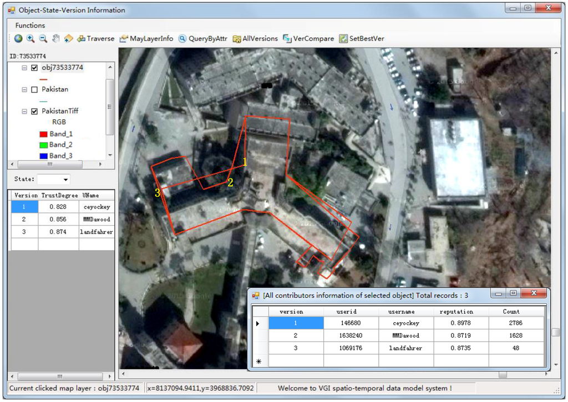The height and width of the screenshot is (402, 568).
Task: Activate the pan hand tool
Action: (x=55, y=39)
